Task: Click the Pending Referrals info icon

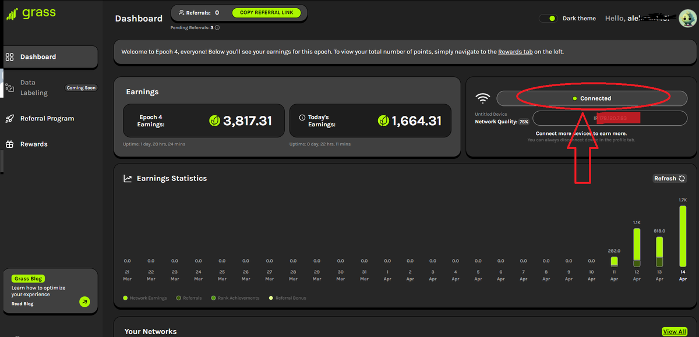Action: point(217,27)
